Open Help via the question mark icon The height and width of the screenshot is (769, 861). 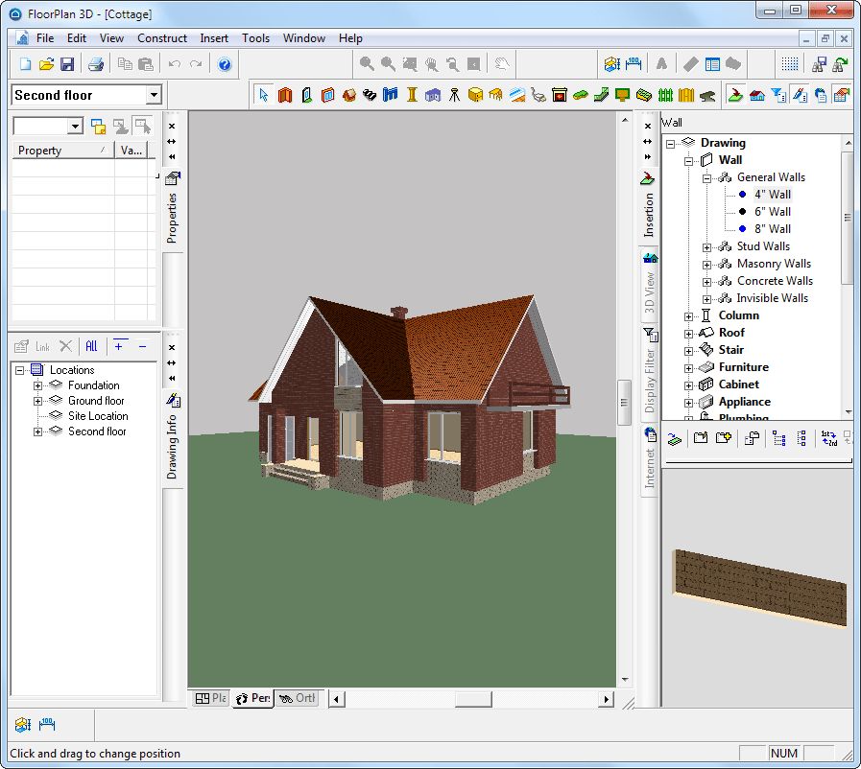pos(225,64)
